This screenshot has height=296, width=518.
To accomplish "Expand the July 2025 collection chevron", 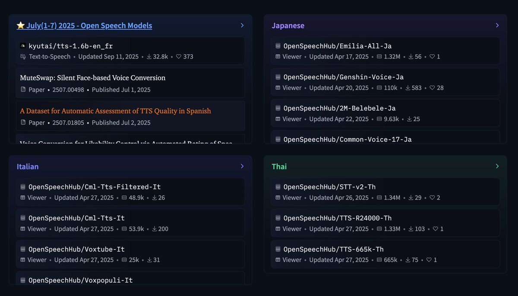I will (242, 25).
